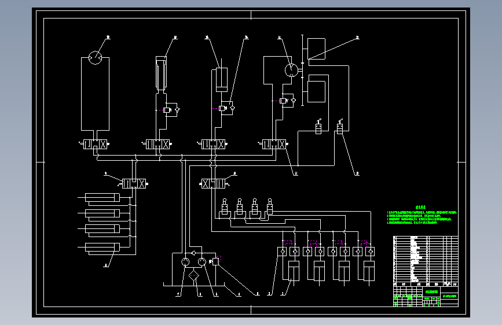This screenshot has height=325, width=502.
Task: Select the left brake cylinder symbol near the winch
Action: 318,127
